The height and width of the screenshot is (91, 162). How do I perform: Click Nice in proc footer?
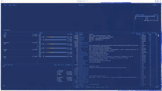coord(102,87)
